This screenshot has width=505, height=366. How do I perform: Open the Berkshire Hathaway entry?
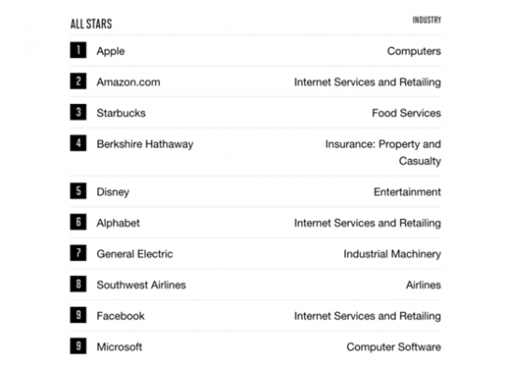(x=145, y=144)
